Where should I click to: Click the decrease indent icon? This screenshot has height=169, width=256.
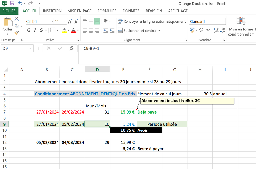(x=106, y=31)
